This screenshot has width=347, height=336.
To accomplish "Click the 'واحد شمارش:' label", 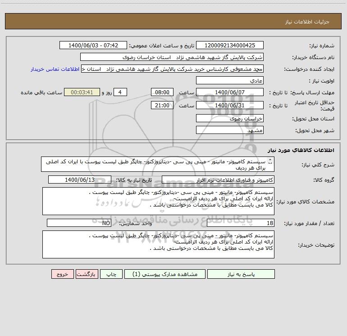I will coord(136,223).
